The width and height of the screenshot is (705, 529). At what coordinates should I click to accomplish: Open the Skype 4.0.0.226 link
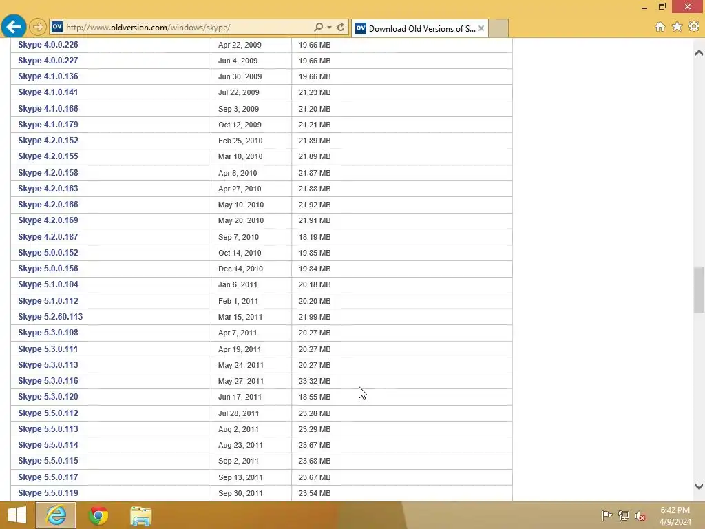click(x=48, y=45)
